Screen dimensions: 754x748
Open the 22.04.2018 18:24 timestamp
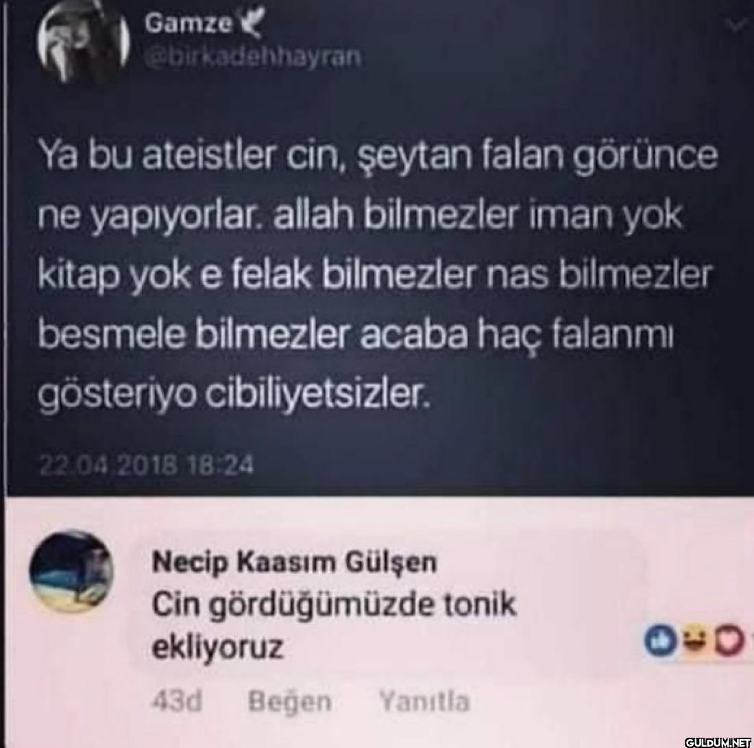(146, 465)
